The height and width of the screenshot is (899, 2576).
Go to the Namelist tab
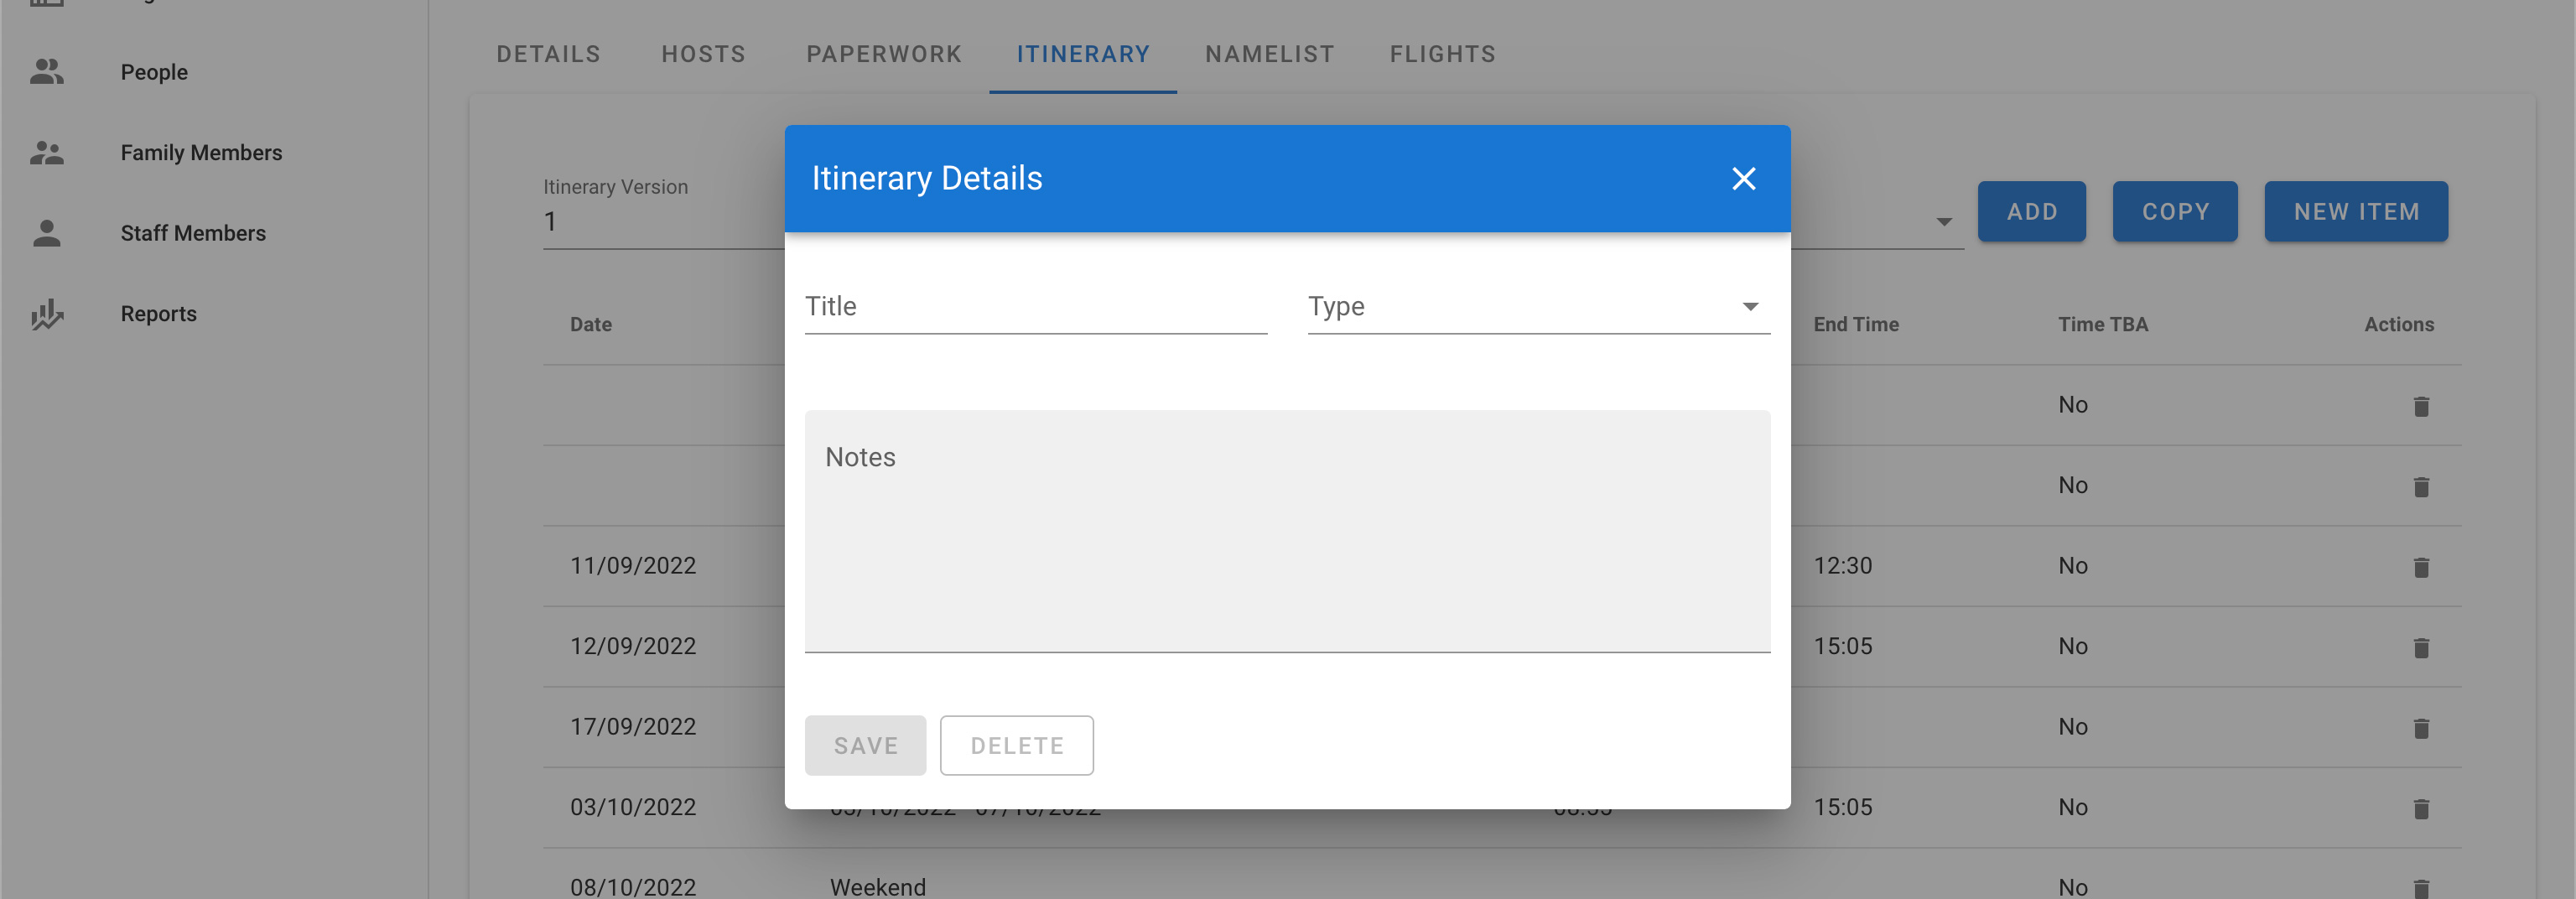point(1269,54)
